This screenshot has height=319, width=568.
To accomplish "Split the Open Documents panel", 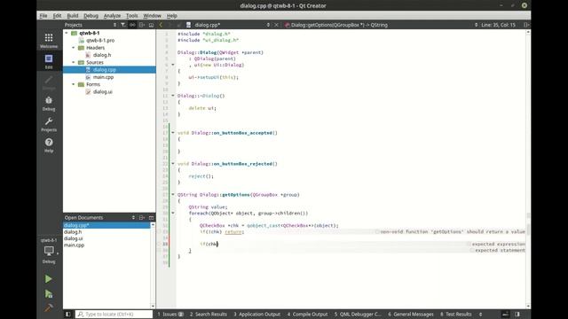I will click(142, 217).
